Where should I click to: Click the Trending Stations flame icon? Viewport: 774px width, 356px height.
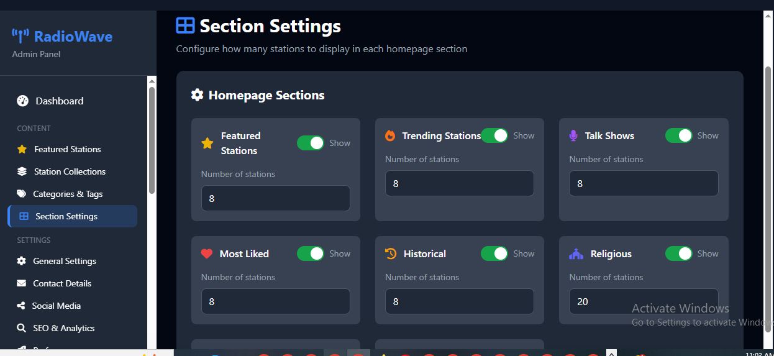click(x=390, y=135)
